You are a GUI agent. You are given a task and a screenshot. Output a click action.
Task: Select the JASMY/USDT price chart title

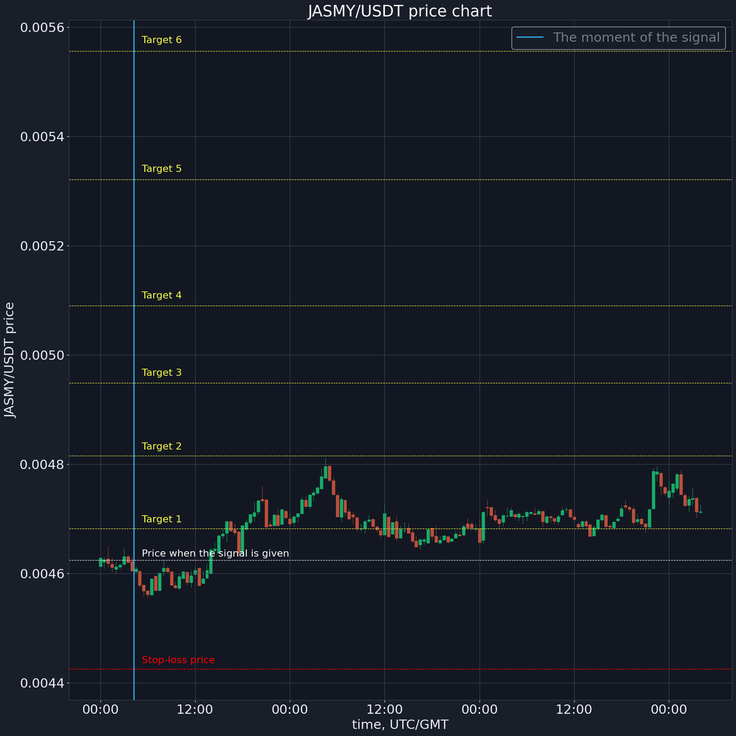(399, 10)
